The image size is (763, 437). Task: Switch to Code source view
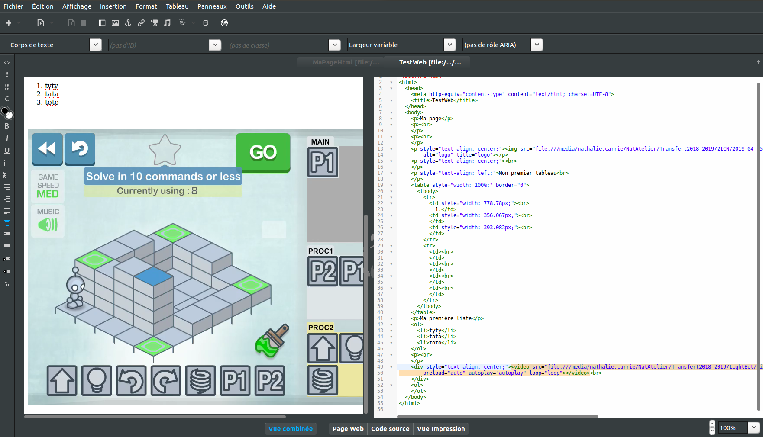(x=390, y=429)
